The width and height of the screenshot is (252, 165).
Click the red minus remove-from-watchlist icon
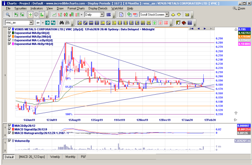pyautogui.click(x=135, y=15)
